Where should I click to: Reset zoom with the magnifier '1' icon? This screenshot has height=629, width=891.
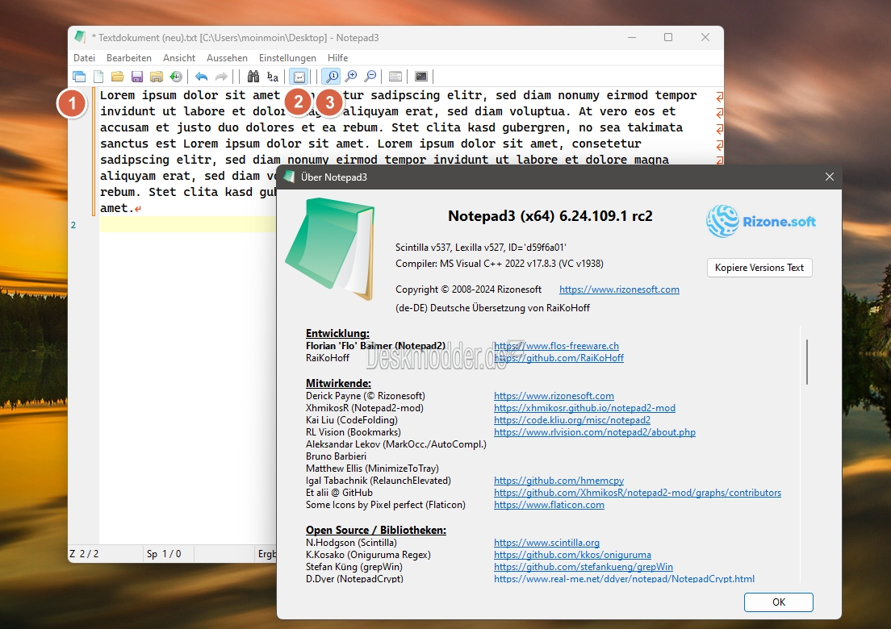[331, 76]
